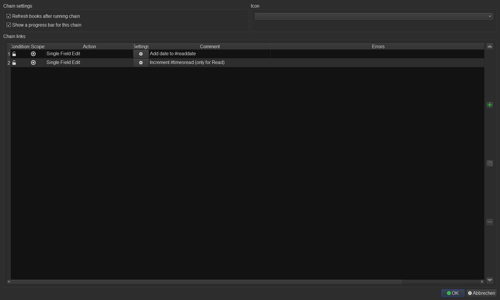The image size is (500, 300).
Task: Toggle condition lock icon for row 2
Action: pyautogui.click(x=14, y=63)
